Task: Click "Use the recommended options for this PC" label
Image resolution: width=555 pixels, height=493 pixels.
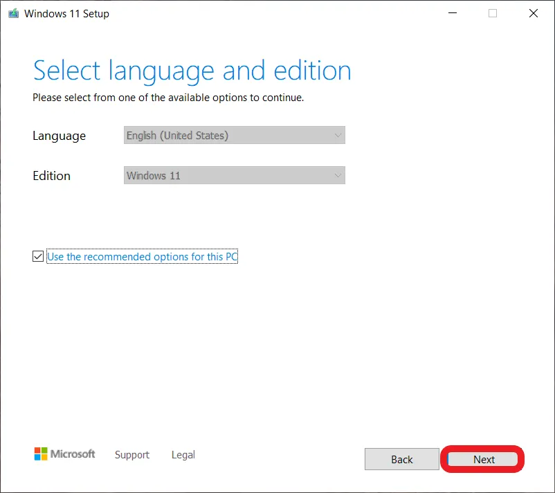Action: (x=142, y=257)
